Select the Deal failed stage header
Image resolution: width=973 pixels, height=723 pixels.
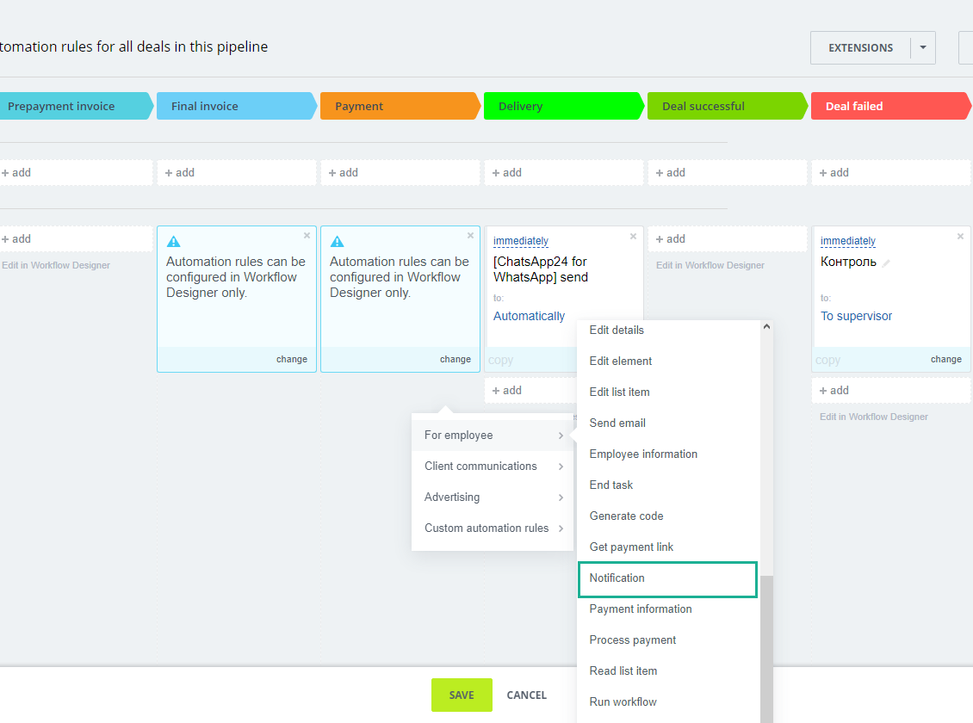[x=887, y=107]
